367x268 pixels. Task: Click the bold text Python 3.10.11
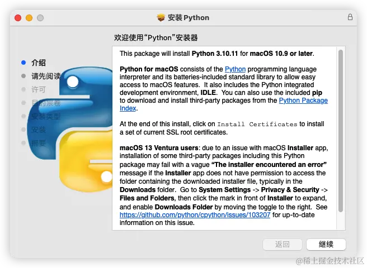215,54
